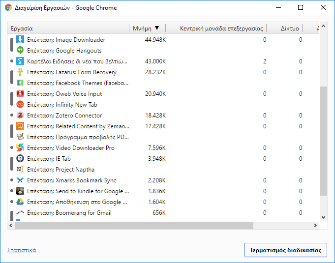Click the Image Downloader extension icon
335x263 pixels.
pos(20,40)
